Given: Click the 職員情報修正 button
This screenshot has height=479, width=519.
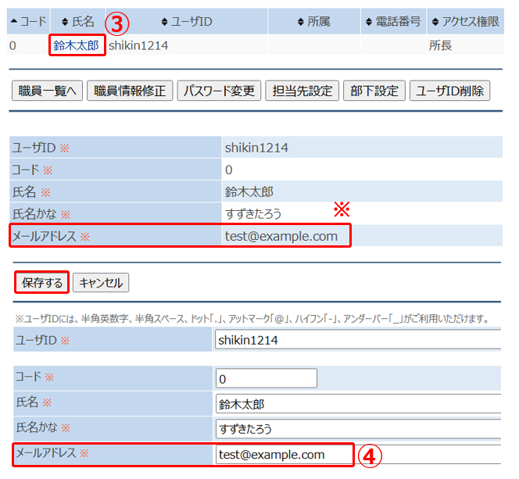Looking at the screenshot, I should pyautogui.click(x=129, y=91).
